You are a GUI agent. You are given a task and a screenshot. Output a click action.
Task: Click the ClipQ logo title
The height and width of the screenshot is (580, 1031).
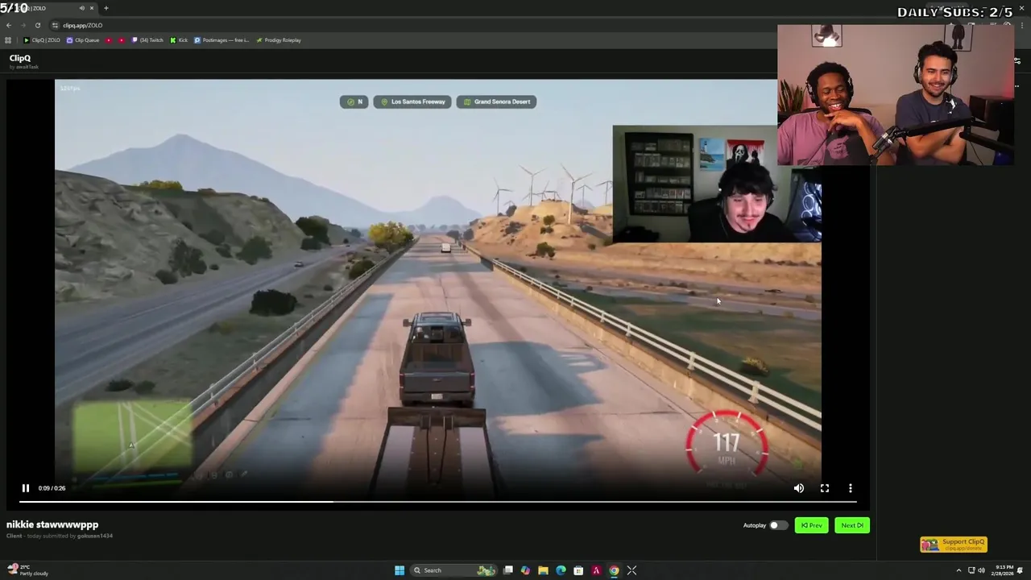coord(20,58)
